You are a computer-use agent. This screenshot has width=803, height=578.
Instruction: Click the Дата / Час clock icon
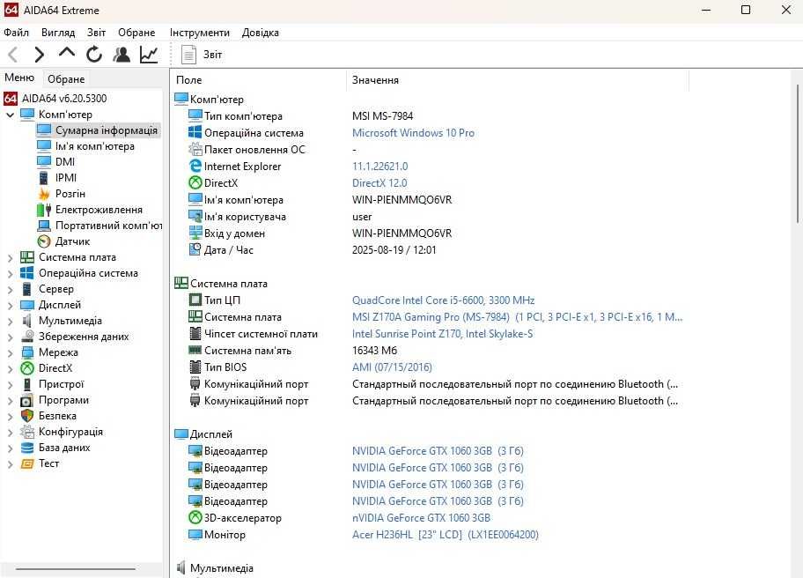click(x=195, y=250)
